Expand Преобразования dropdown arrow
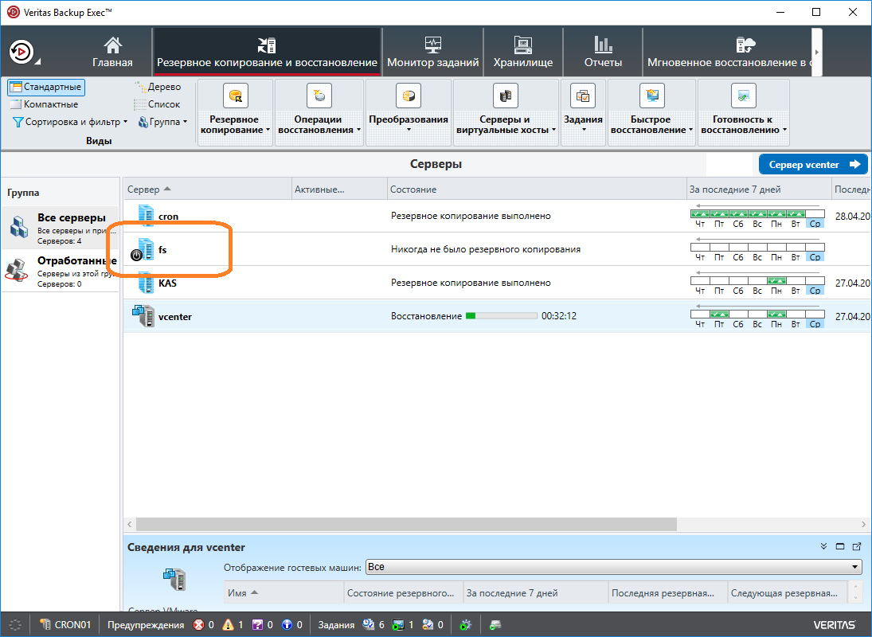The height and width of the screenshot is (637, 872). point(409,130)
